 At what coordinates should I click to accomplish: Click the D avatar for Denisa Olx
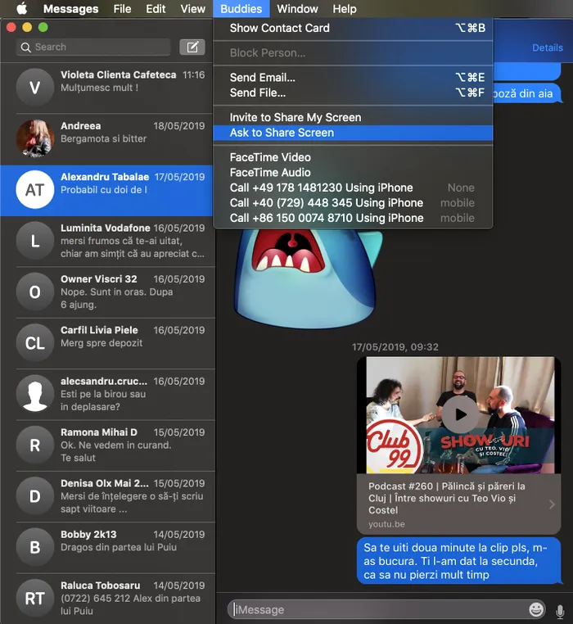coord(35,496)
